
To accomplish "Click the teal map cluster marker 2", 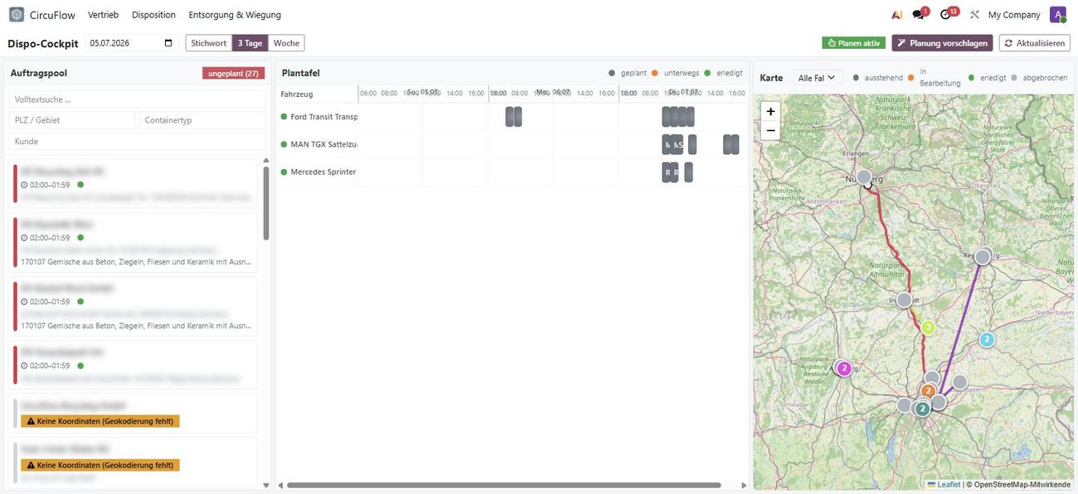I will [x=921, y=409].
